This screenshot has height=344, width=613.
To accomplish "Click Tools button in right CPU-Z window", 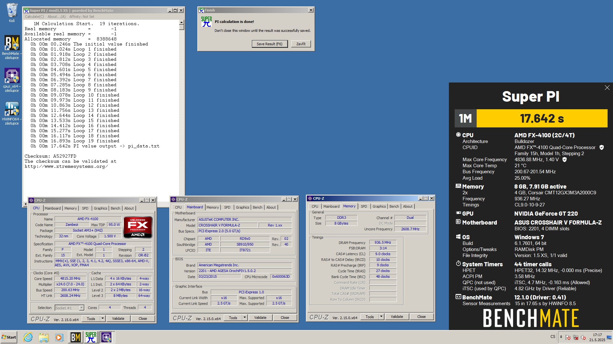I will pos(369,317).
